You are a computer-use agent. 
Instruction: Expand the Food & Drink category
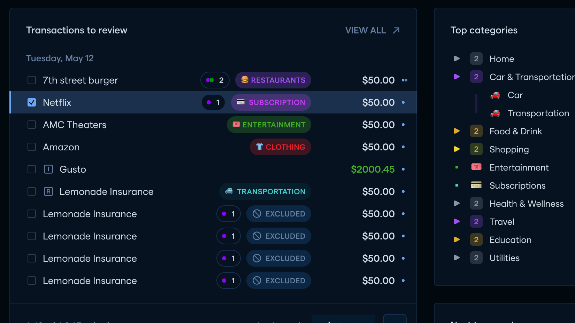(x=457, y=131)
